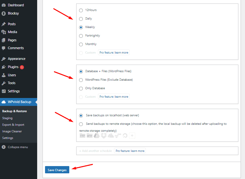Screen dimensions: 245x179
Task: Click the Users person icon
Action: tap(3, 75)
